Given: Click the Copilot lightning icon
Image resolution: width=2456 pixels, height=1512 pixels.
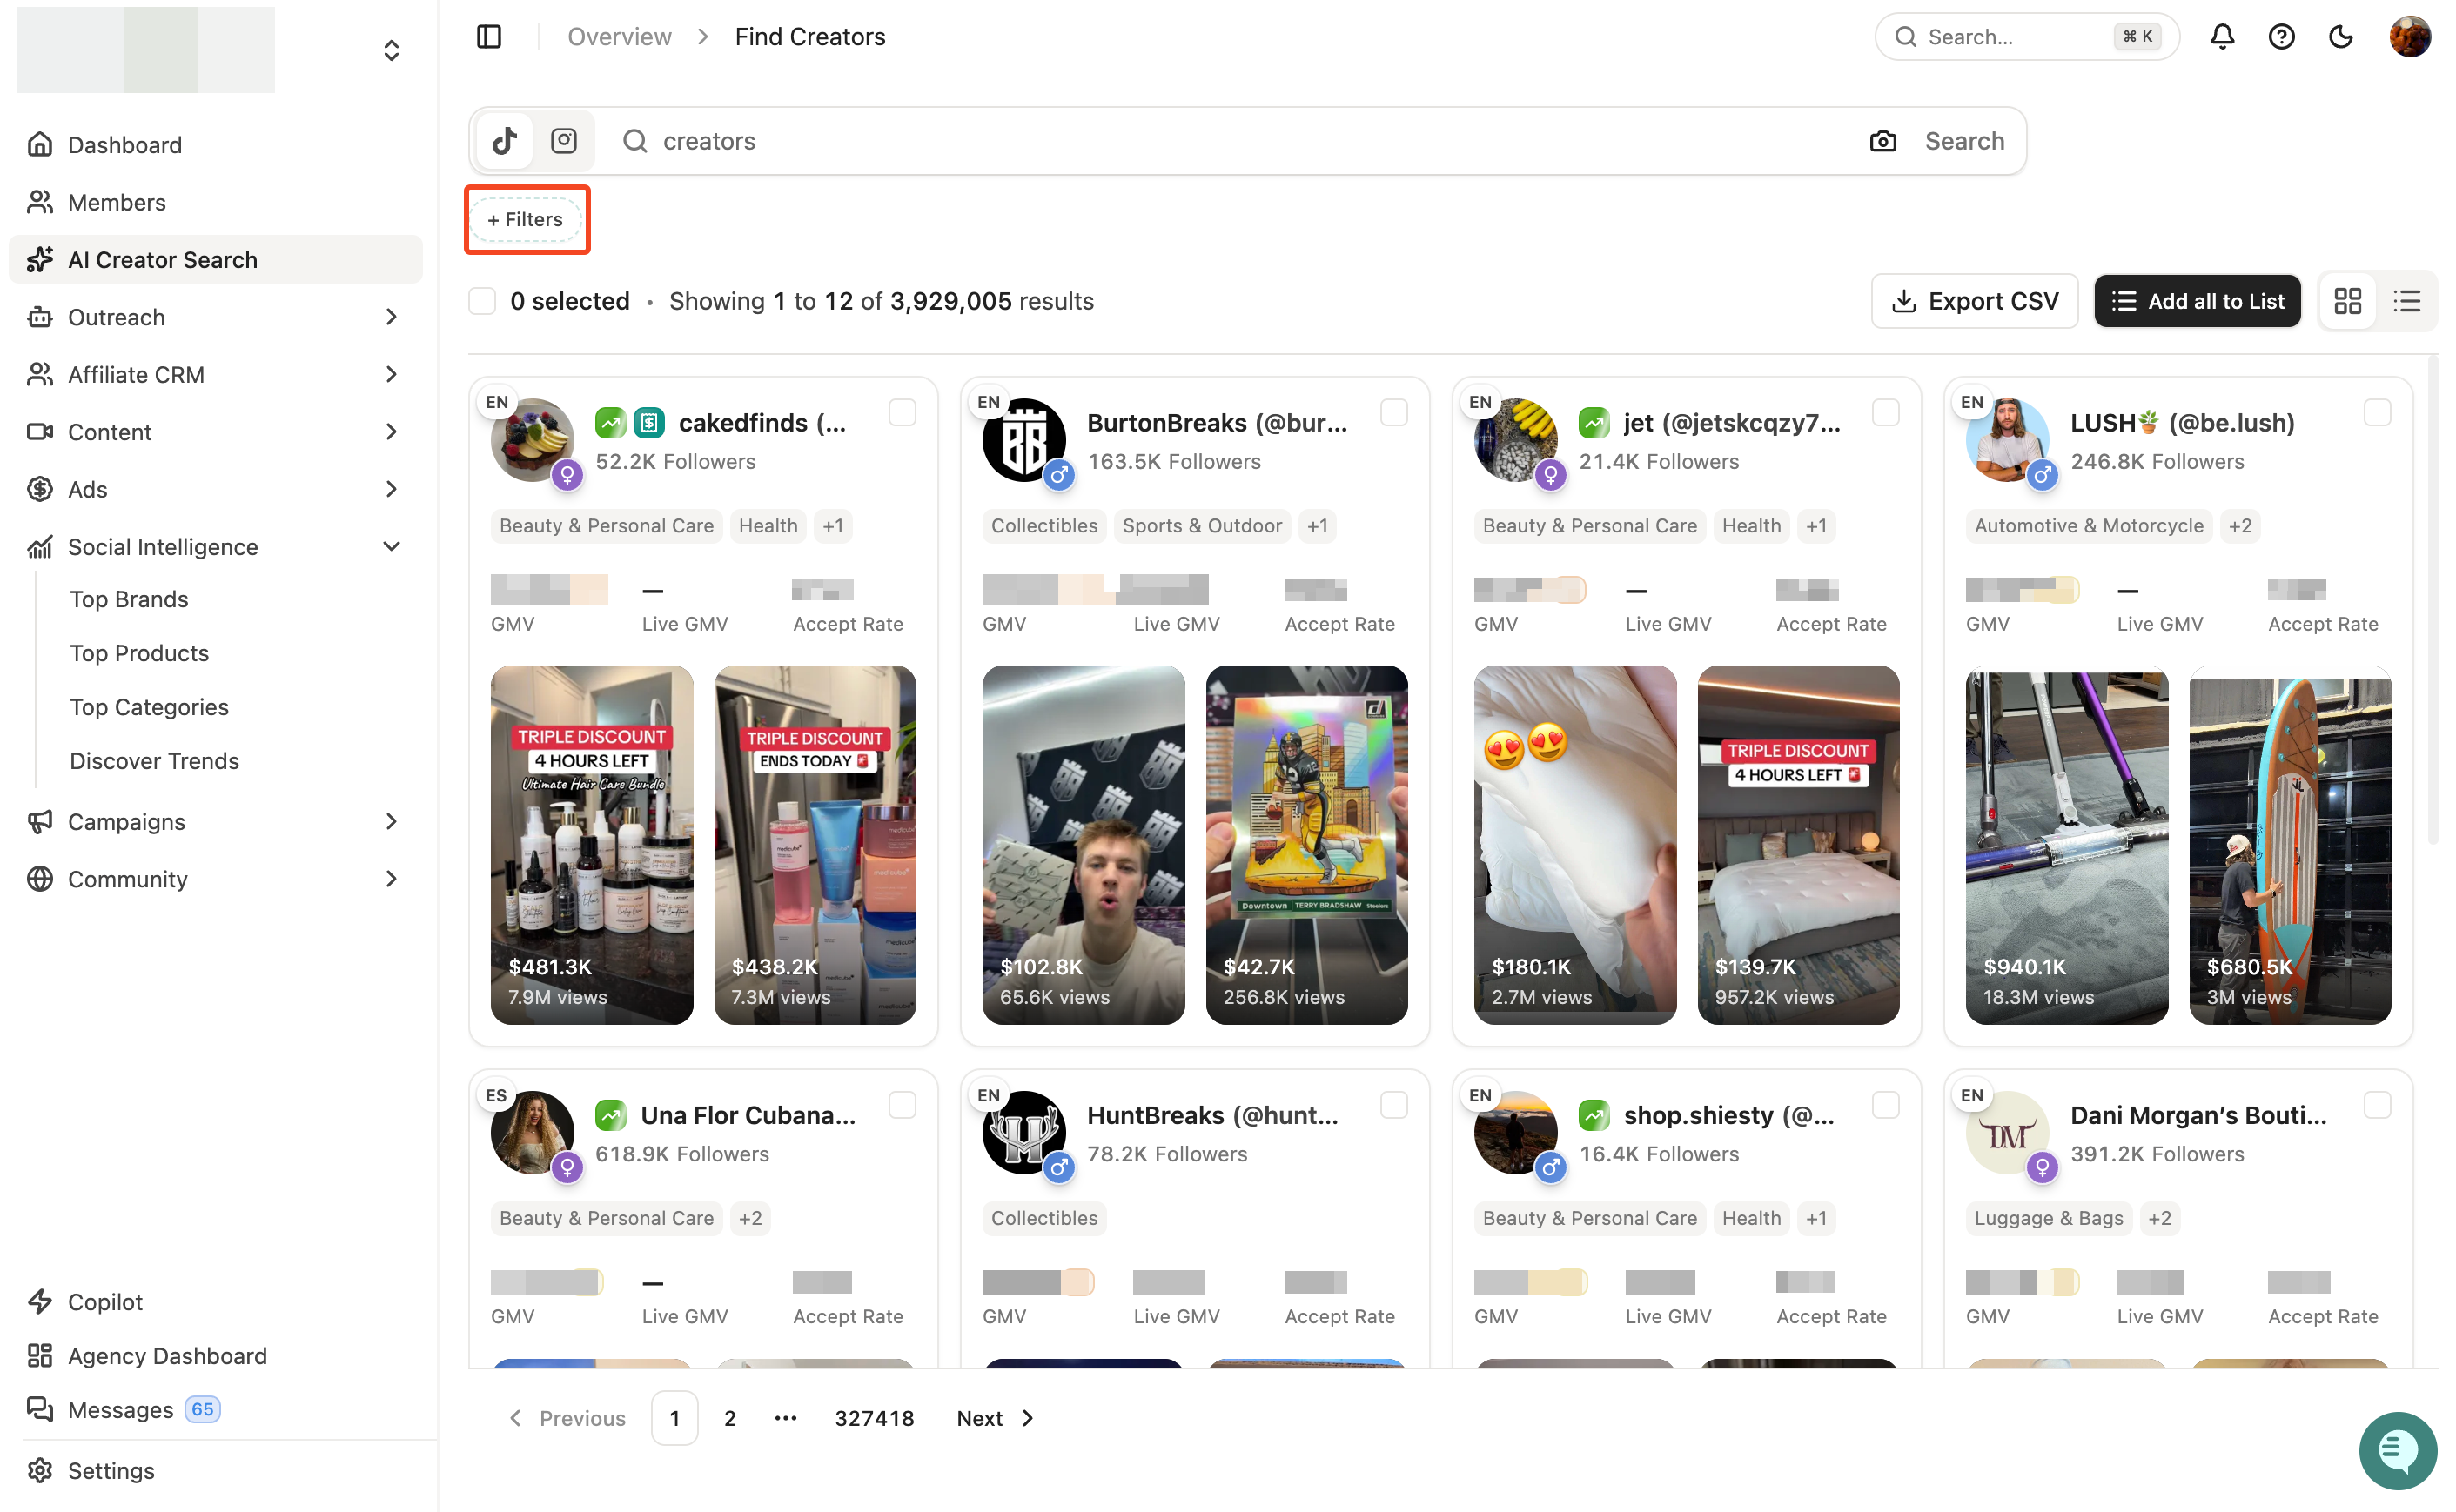Looking at the screenshot, I should (40, 1302).
